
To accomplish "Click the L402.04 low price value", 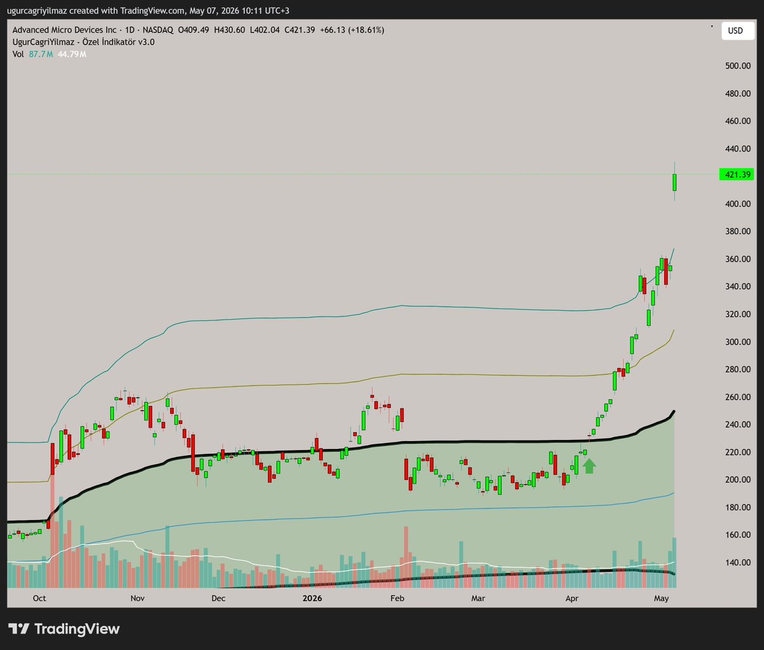I will pos(265,30).
